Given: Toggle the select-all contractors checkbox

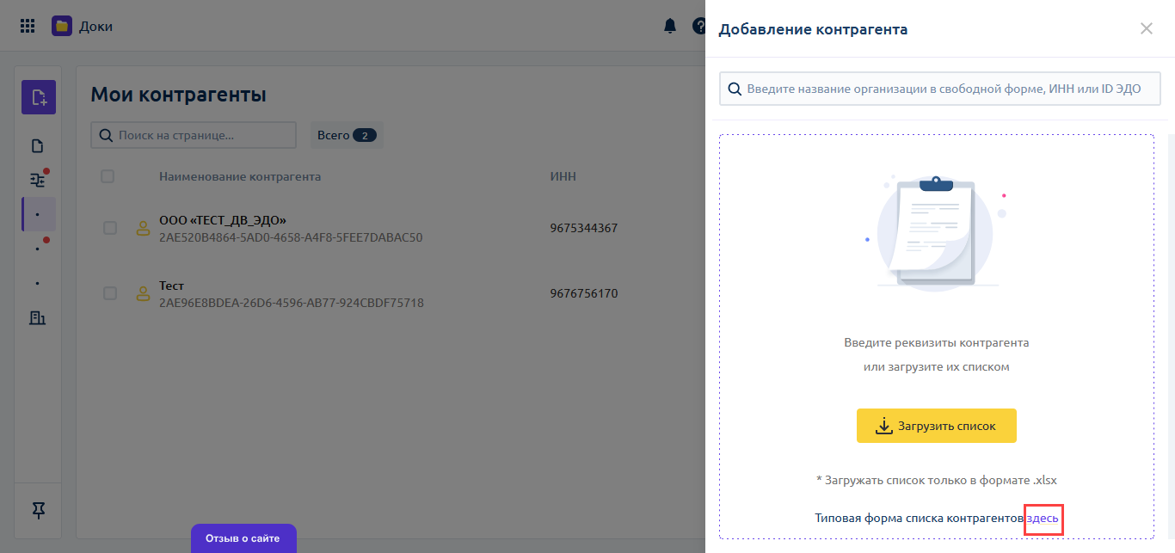Looking at the screenshot, I should click(x=108, y=176).
